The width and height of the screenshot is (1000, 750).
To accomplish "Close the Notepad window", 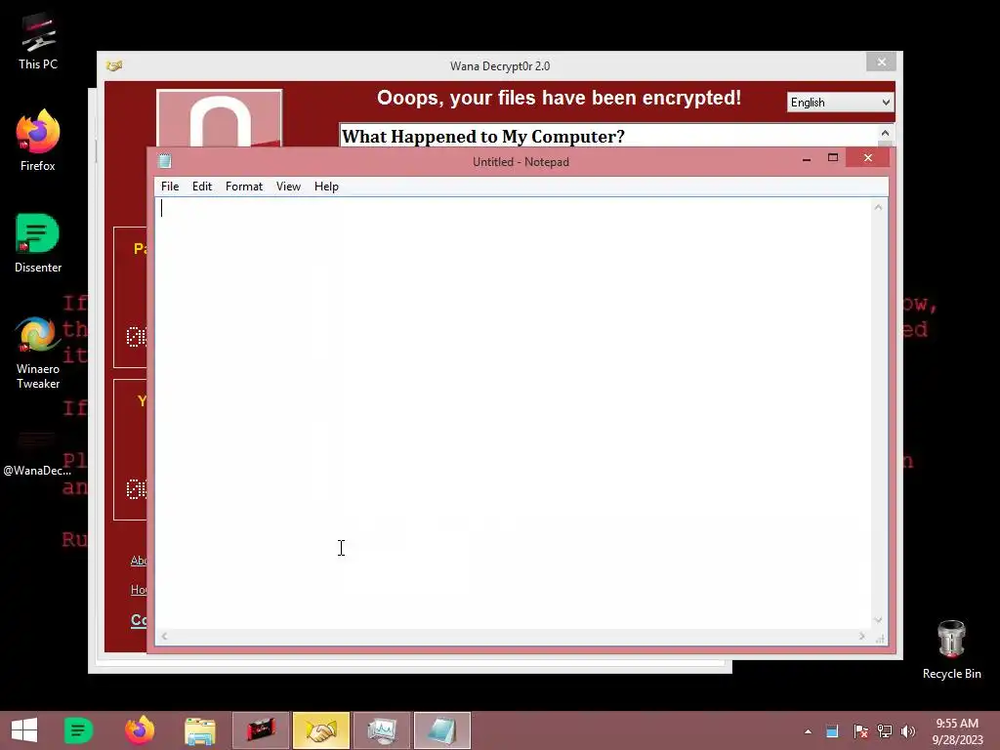I will [868, 157].
